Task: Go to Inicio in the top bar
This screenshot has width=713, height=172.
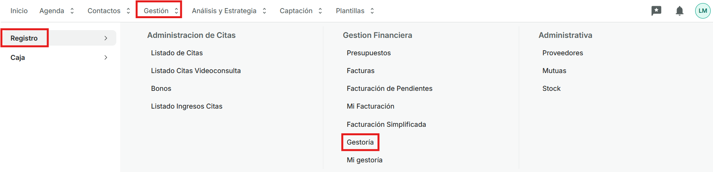Action: click(19, 11)
